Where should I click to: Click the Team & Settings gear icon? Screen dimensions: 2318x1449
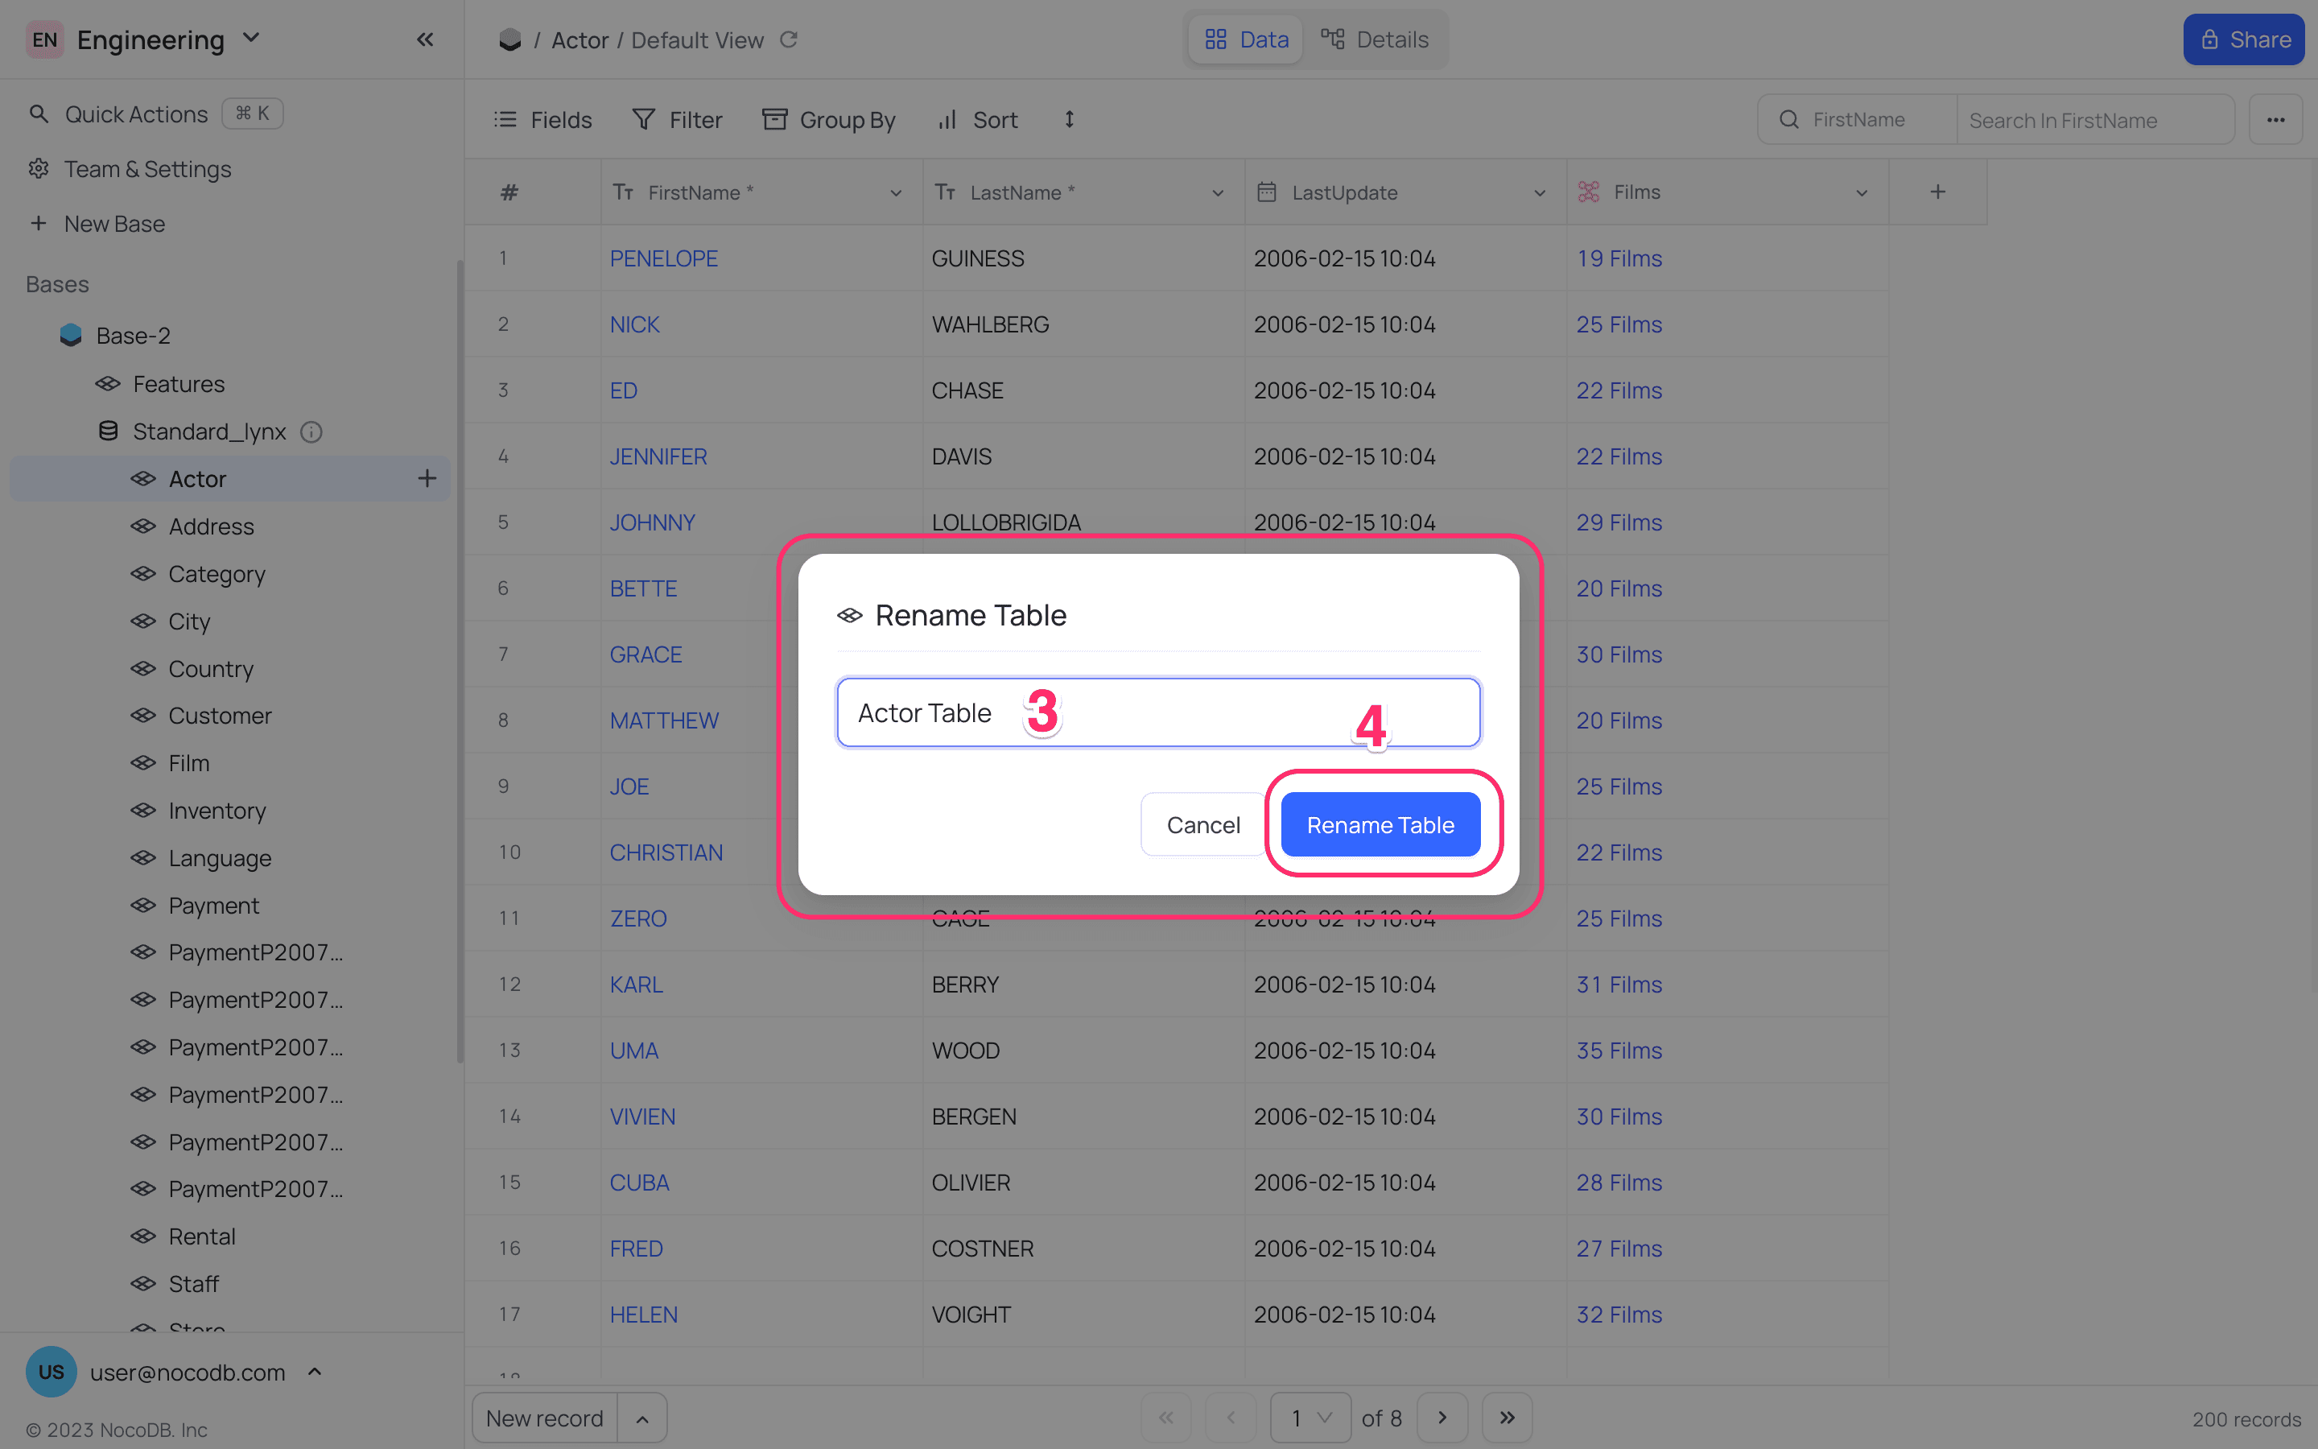(39, 169)
